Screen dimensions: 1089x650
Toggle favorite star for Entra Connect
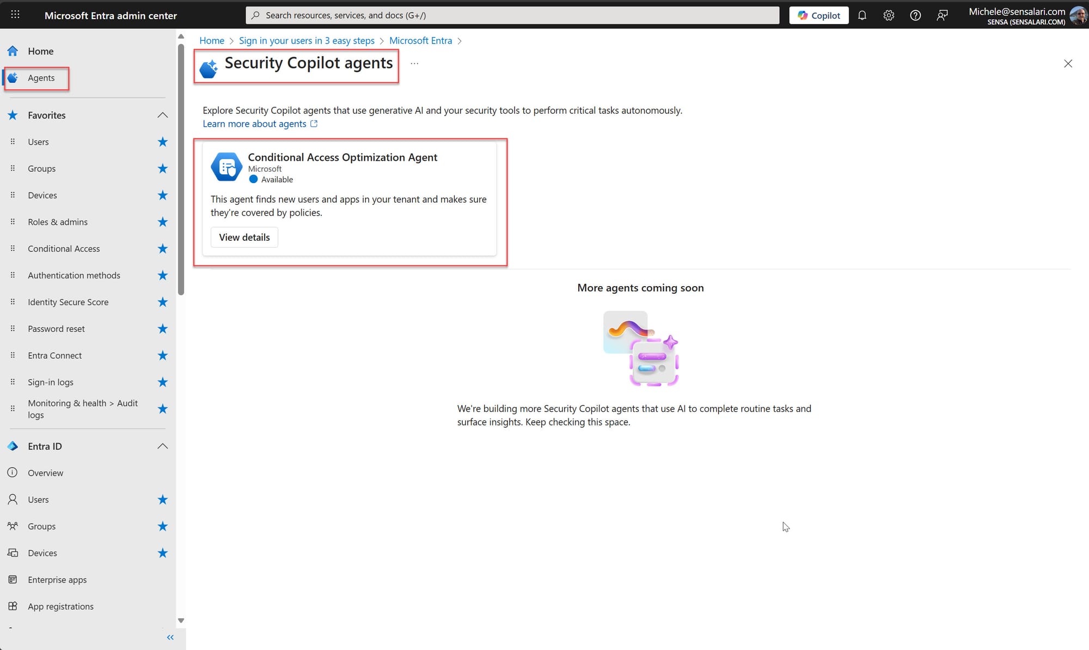(162, 356)
